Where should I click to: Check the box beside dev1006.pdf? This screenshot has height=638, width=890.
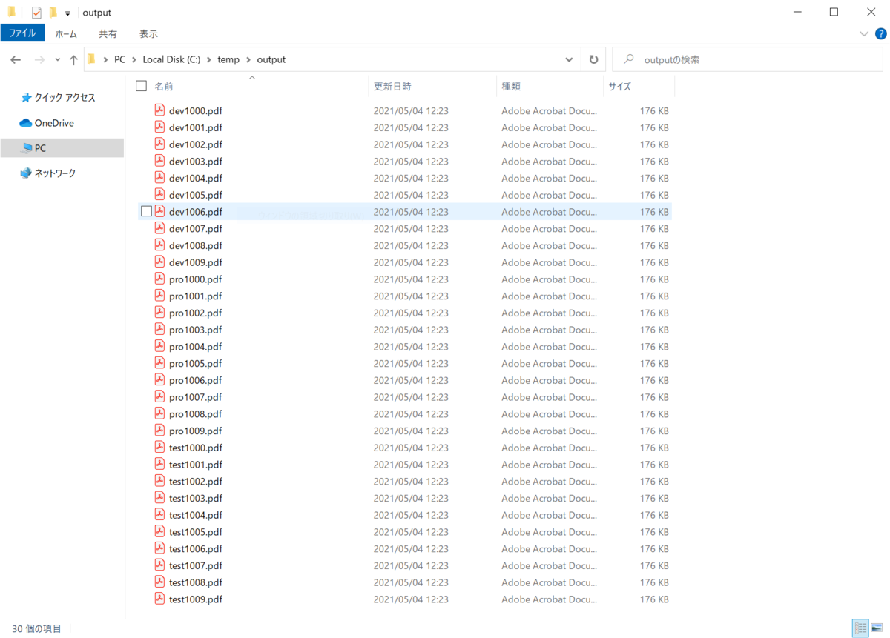tap(146, 211)
